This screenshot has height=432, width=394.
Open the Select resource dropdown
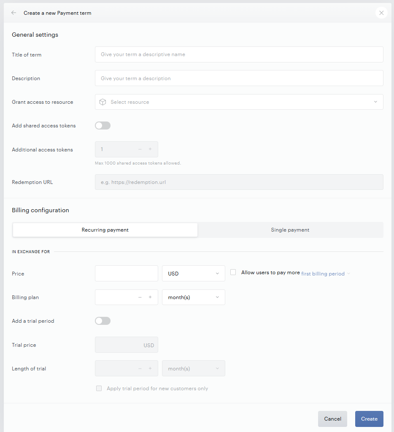239,102
